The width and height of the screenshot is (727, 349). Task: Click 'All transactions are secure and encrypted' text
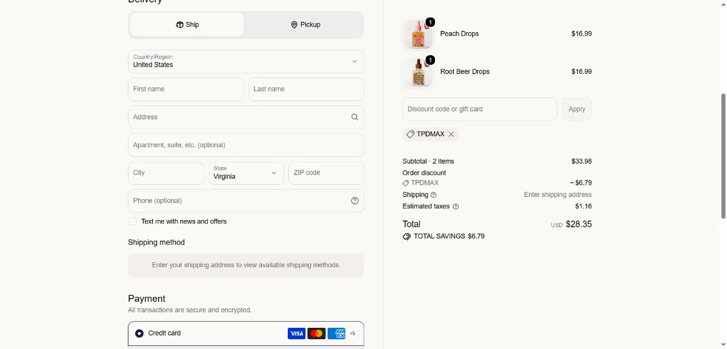click(190, 310)
